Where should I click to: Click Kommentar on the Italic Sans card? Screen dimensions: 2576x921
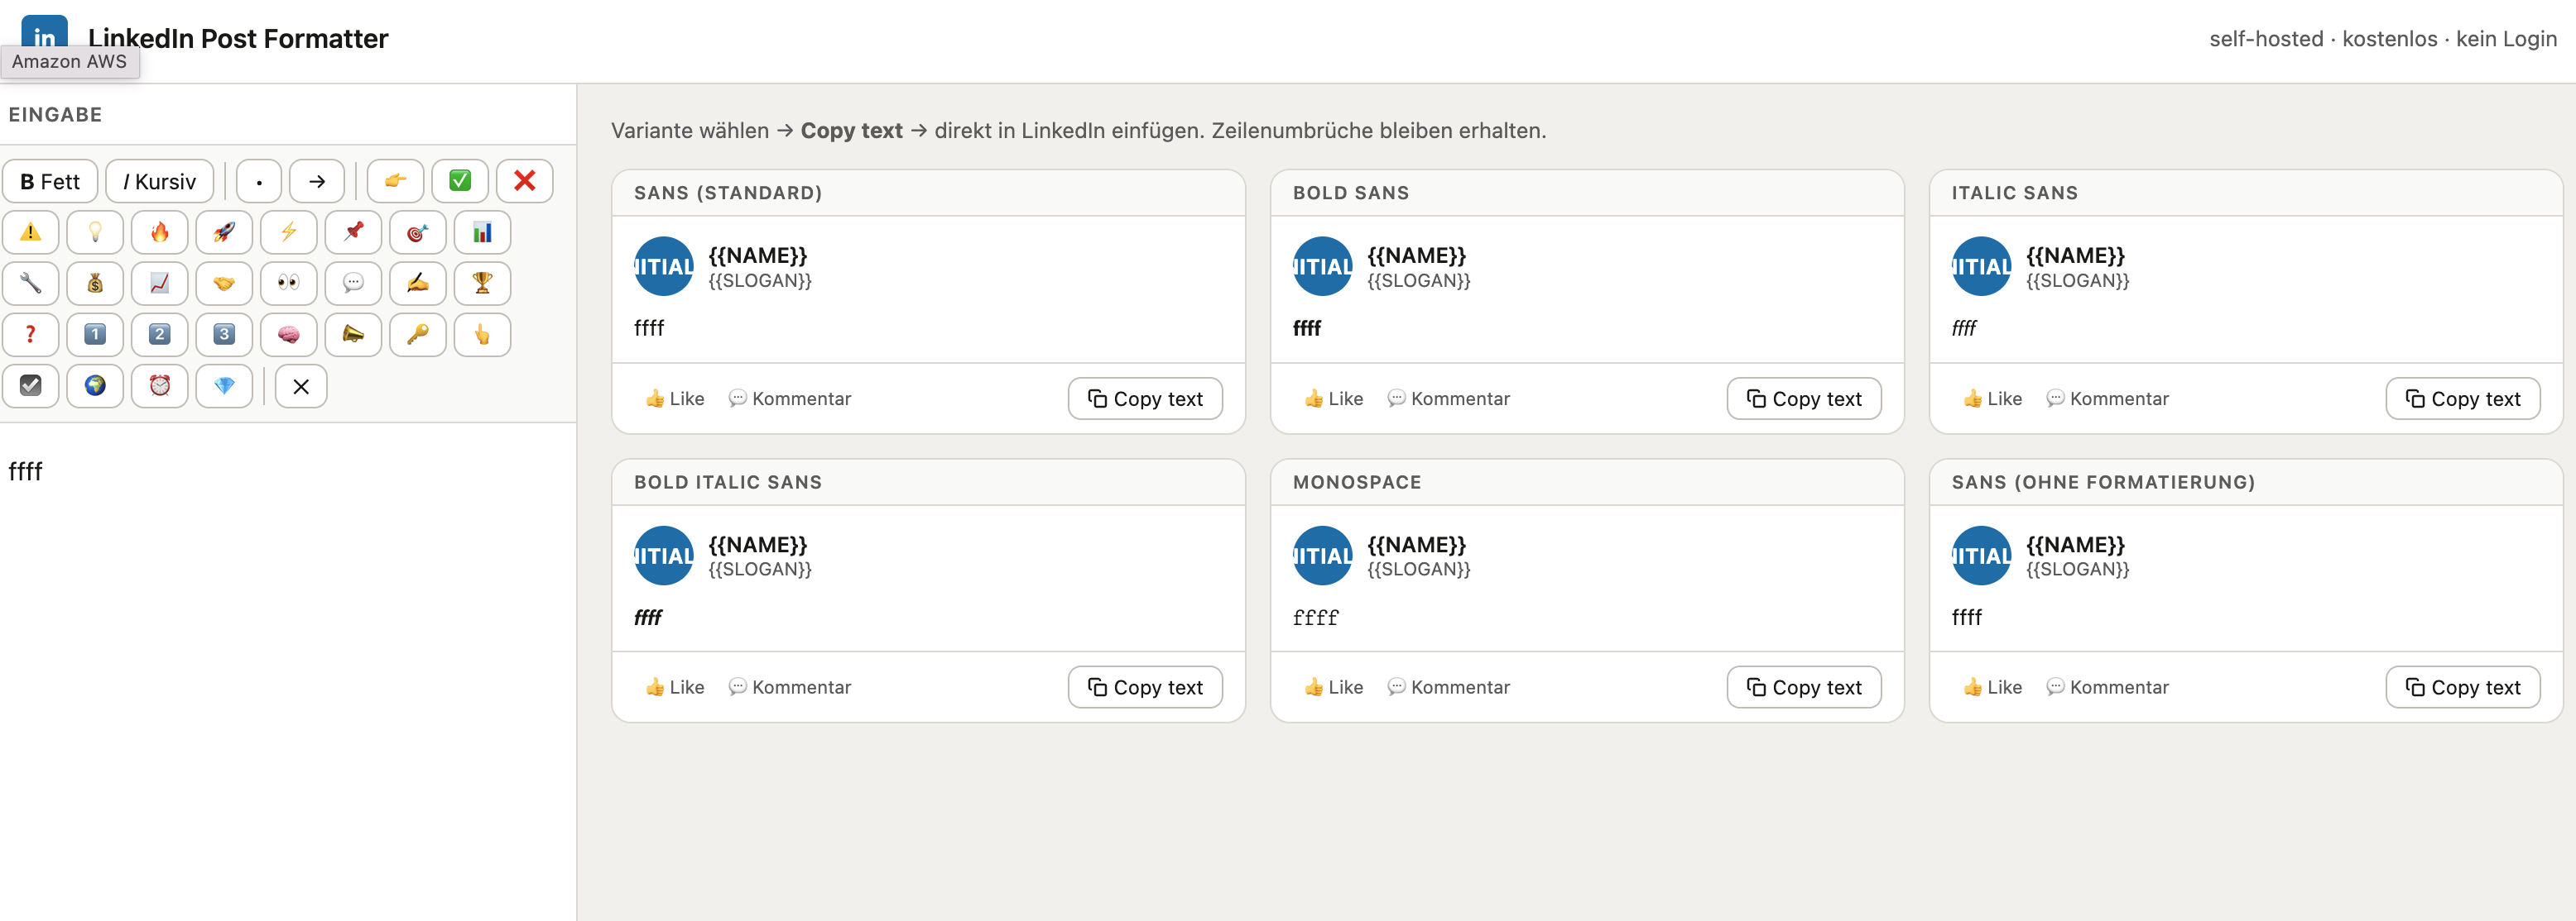click(x=2107, y=398)
